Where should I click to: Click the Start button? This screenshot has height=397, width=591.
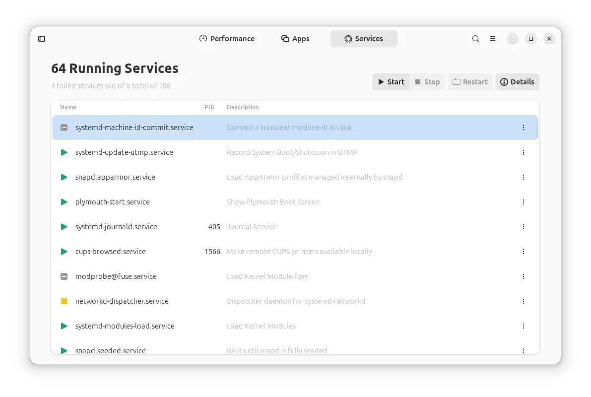391,82
